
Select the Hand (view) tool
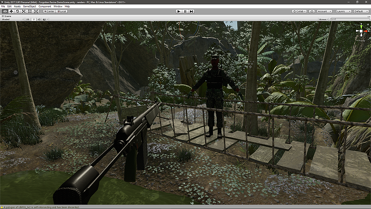click(5, 11)
